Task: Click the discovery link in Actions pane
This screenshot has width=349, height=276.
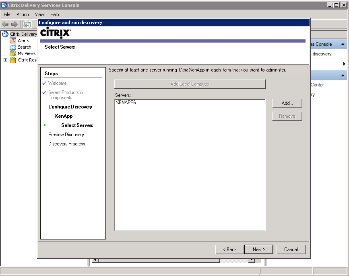Action: point(322,54)
